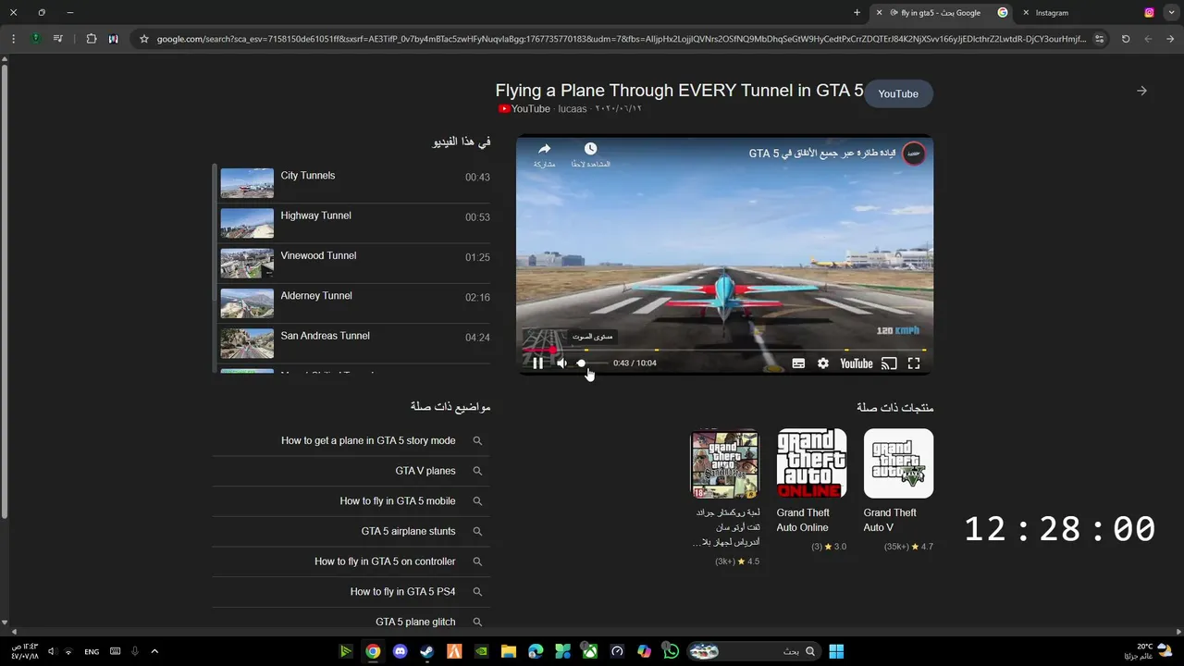Screen dimensions: 1184x666
Task: Open the Chrome extensions puzzle icon
Action: tap(92, 39)
